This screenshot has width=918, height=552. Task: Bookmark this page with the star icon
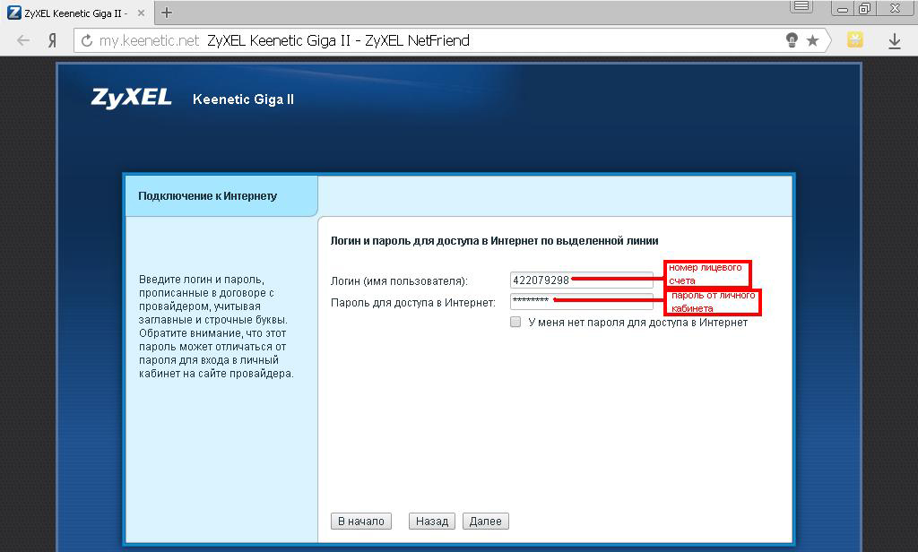[x=813, y=40]
